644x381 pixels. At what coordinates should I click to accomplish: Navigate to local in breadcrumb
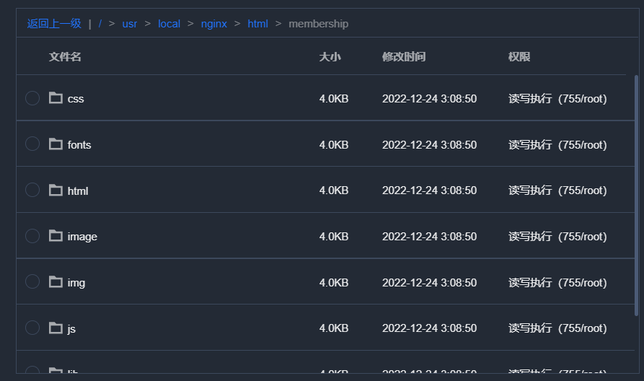click(x=169, y=24)
